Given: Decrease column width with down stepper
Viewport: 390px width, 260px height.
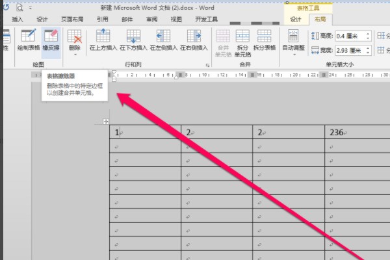Looking at the screenshot, I should tap(368, 53).
